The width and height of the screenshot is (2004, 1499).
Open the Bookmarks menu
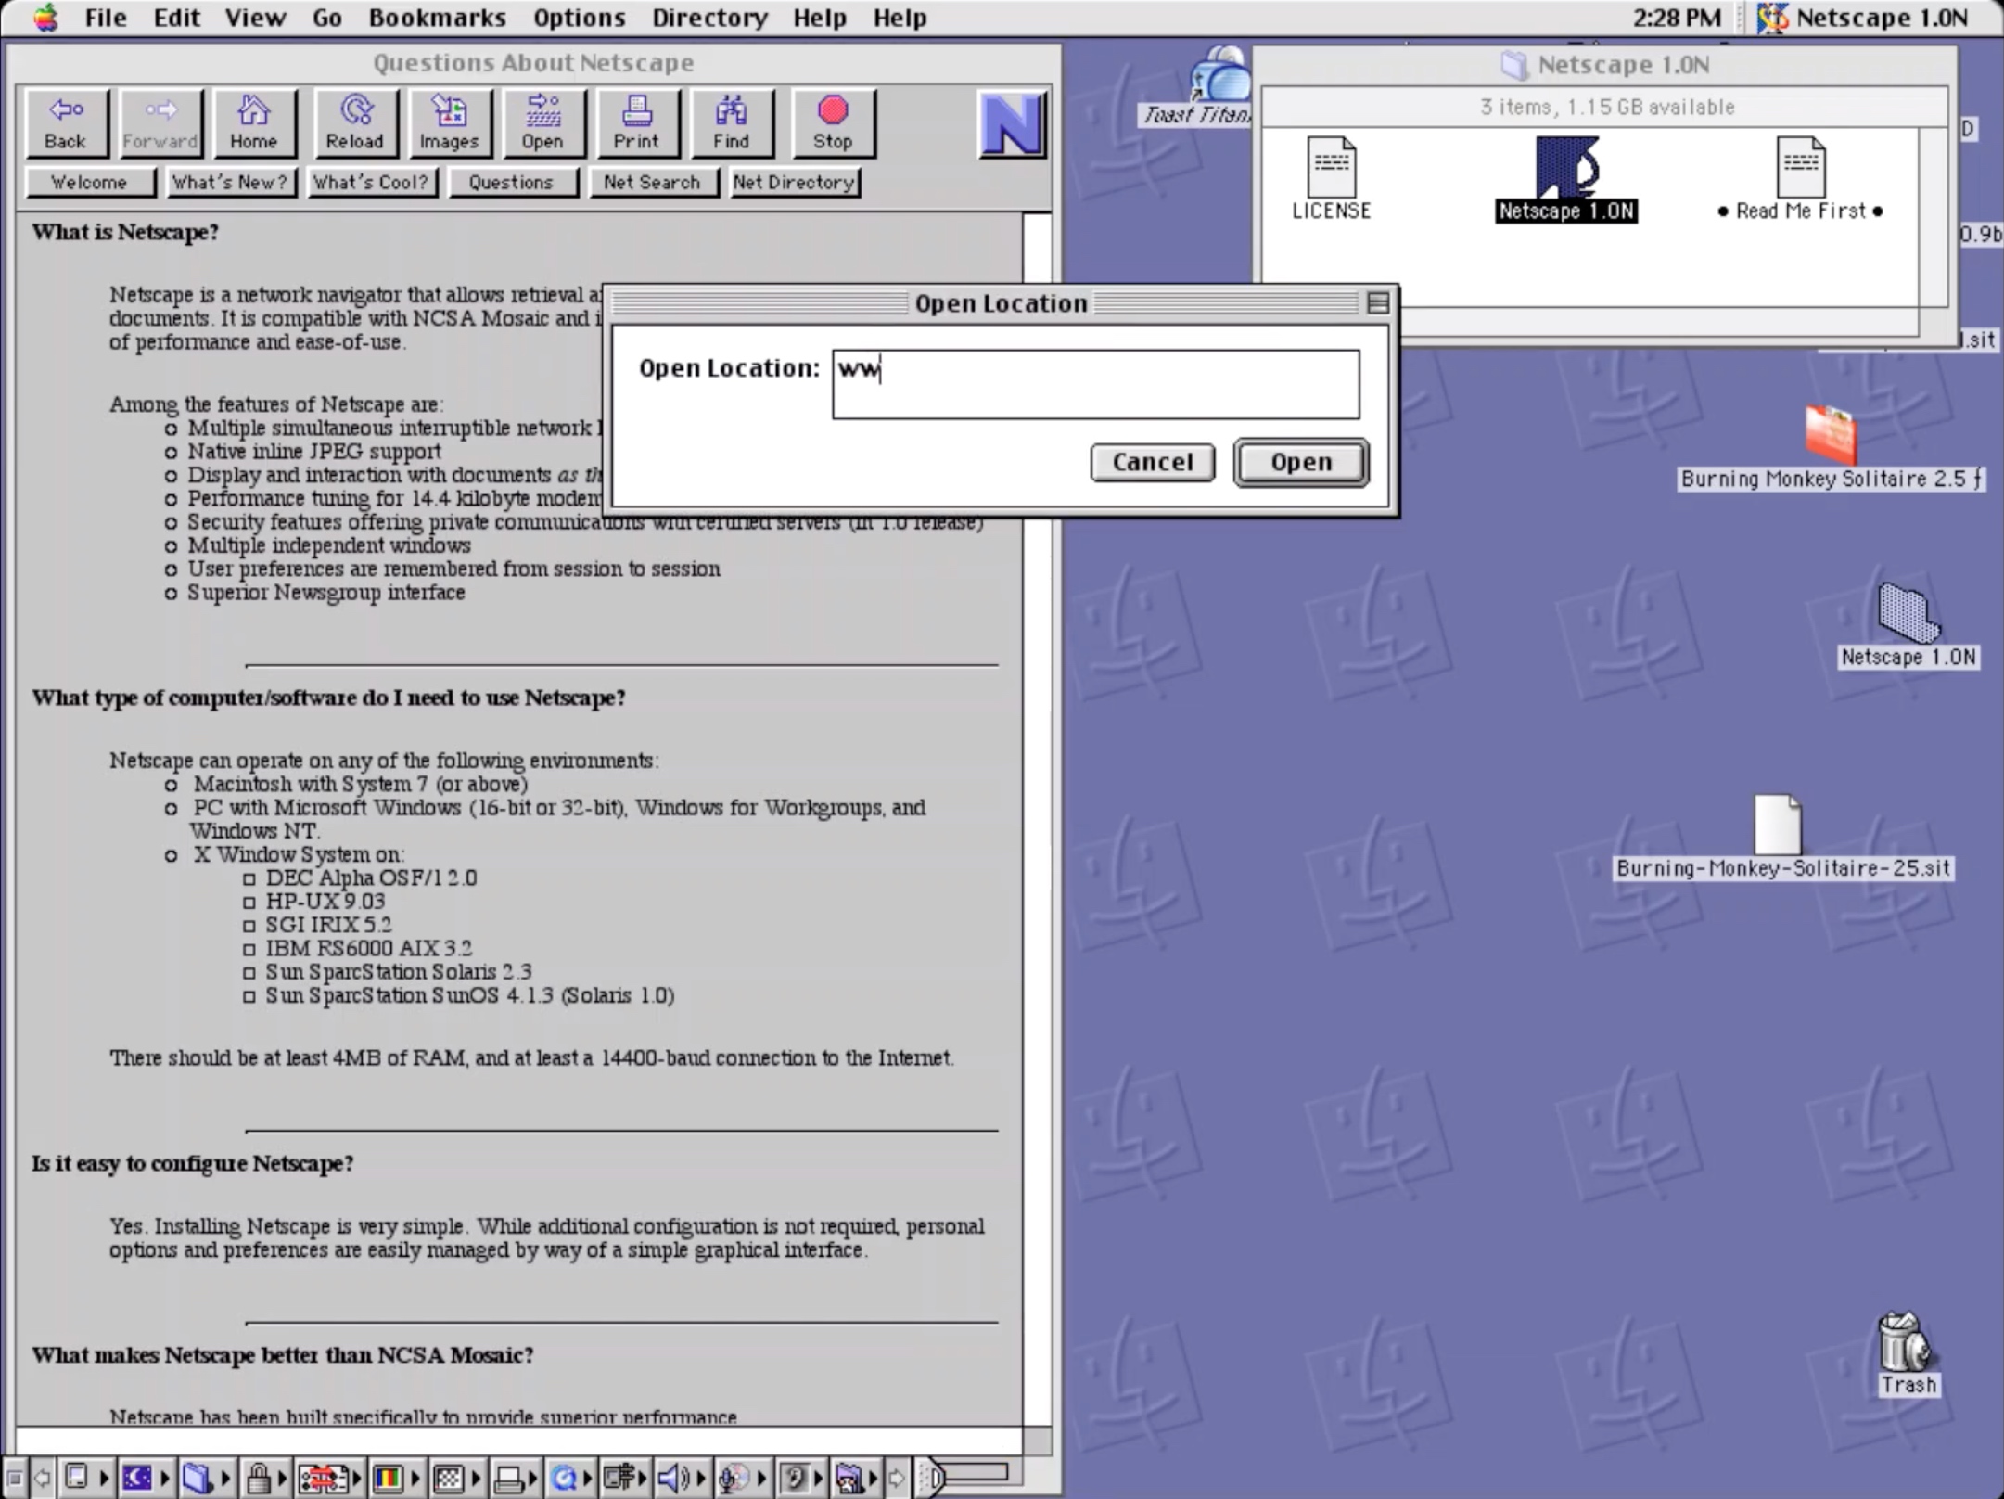(x=437, y=18)
